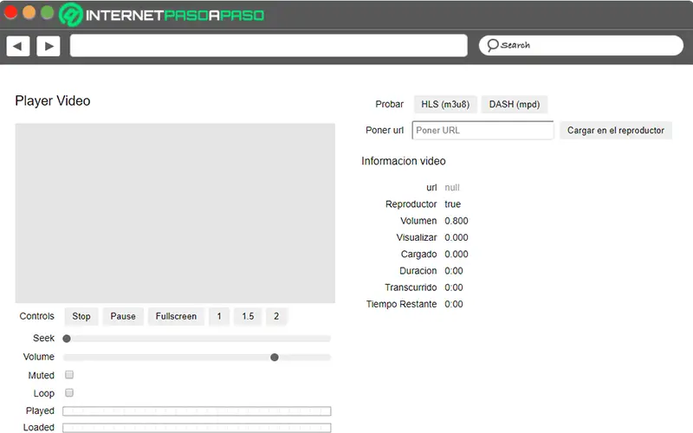The image size is (693, 433).
Task: Click the browser back arrow button
Action: pyautogui.click(x=18, y=46)
